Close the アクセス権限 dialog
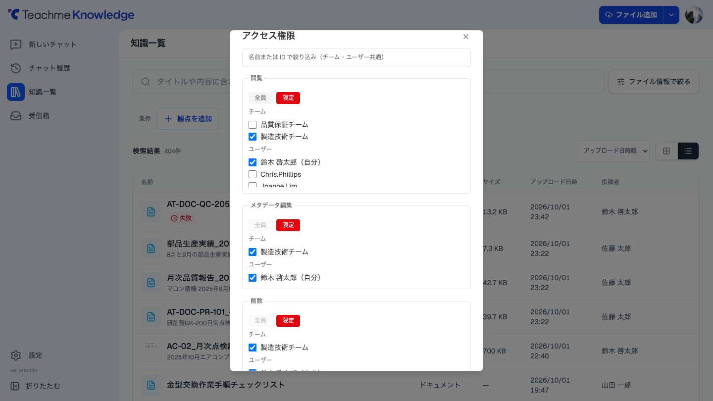Viewport: 713px width, 401px height. click(x=466, y=37)
